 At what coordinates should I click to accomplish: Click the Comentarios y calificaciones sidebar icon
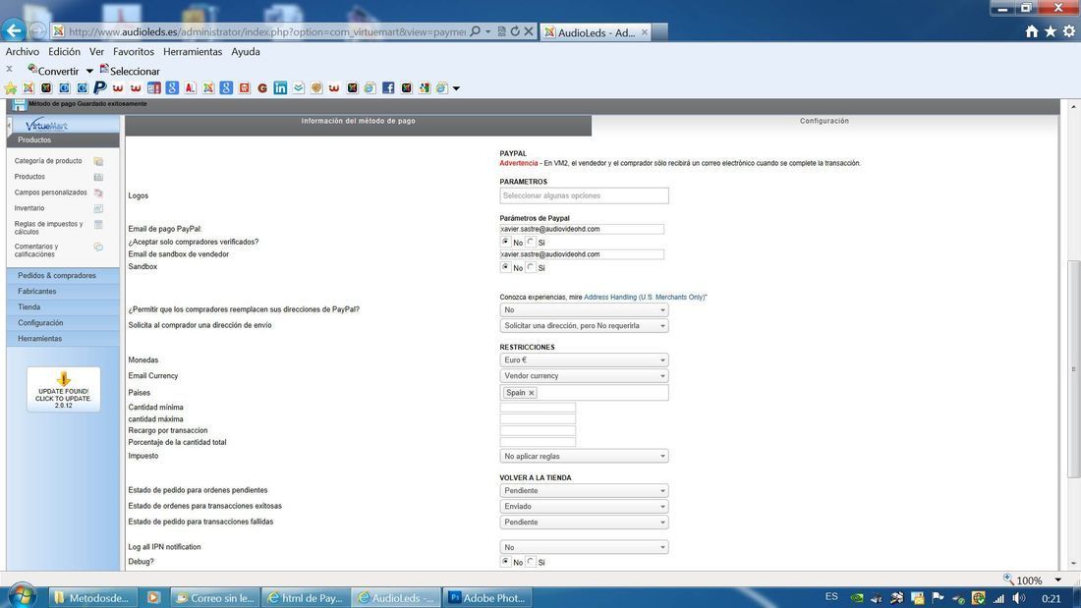coord(98,247)
